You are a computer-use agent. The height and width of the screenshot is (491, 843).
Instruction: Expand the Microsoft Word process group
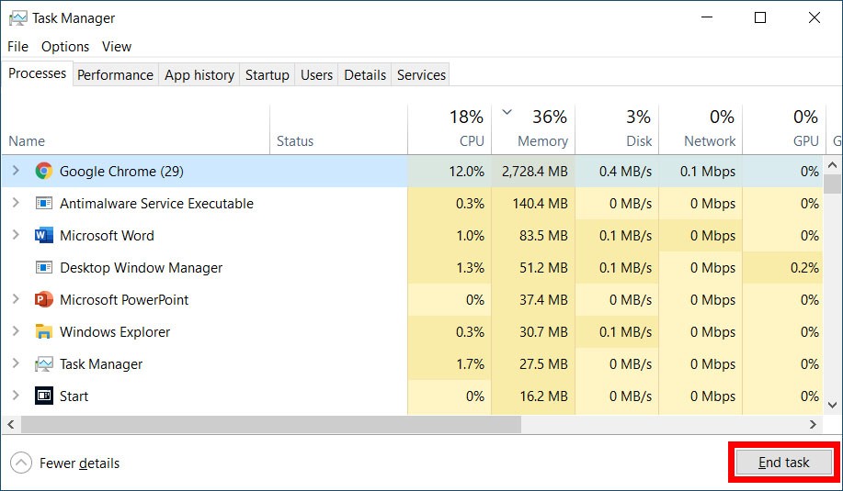(x=16, y=235)
